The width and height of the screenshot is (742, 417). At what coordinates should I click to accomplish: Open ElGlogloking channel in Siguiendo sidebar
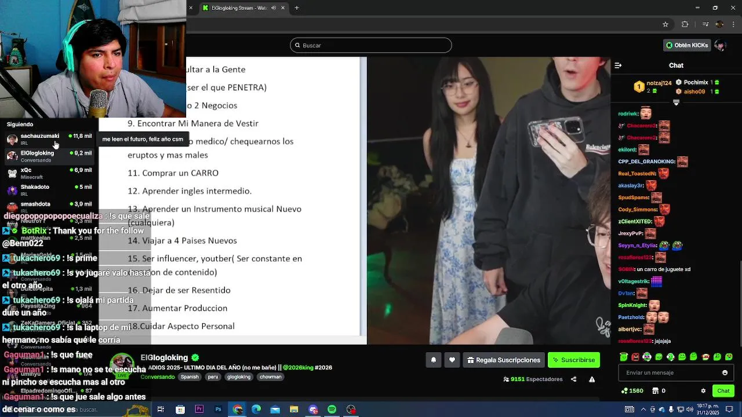click(49, 156)
